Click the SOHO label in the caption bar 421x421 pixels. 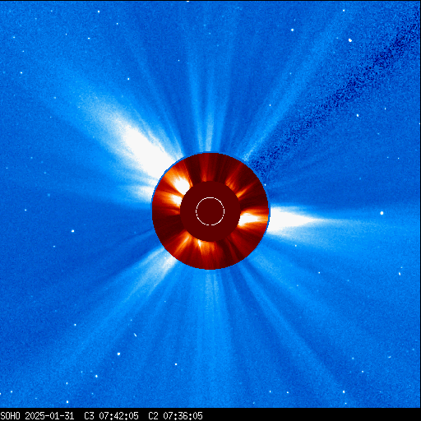[x=11, y=416]
